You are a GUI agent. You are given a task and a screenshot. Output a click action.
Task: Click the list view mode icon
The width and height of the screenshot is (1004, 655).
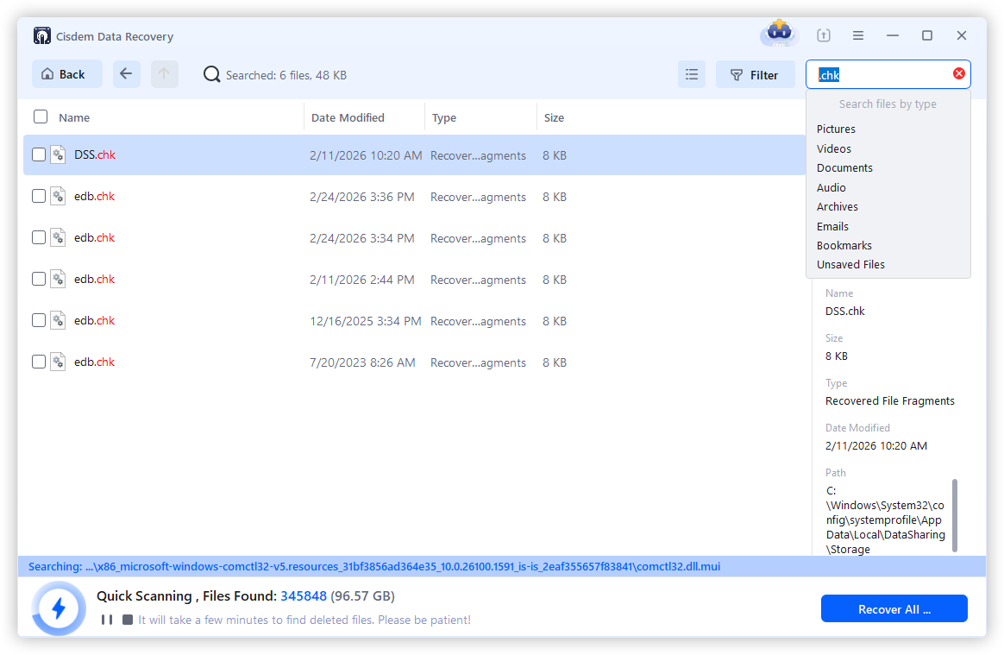(x=691, y=75)
